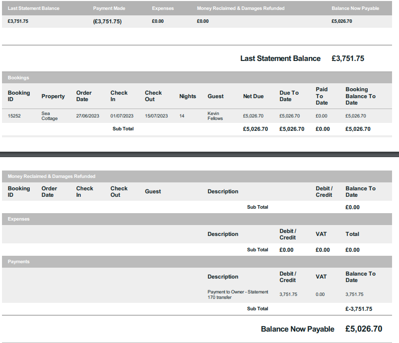The image size is (399, 343).
Task: Select the nights value 14
Action: pos(182,116)
